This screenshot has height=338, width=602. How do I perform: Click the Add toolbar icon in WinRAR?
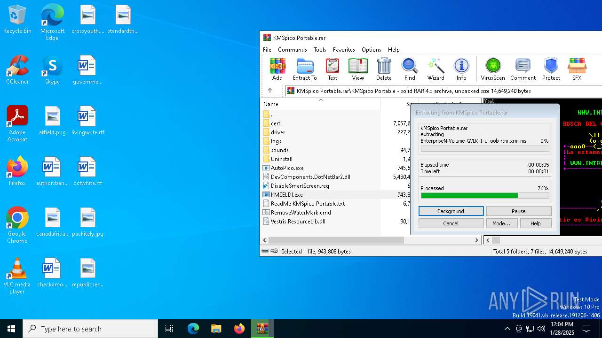277,69
